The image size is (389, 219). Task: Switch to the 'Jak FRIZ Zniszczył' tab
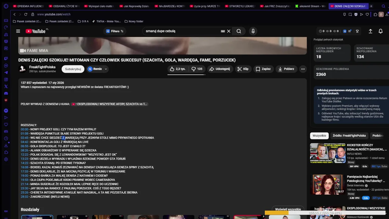point(275,6)
